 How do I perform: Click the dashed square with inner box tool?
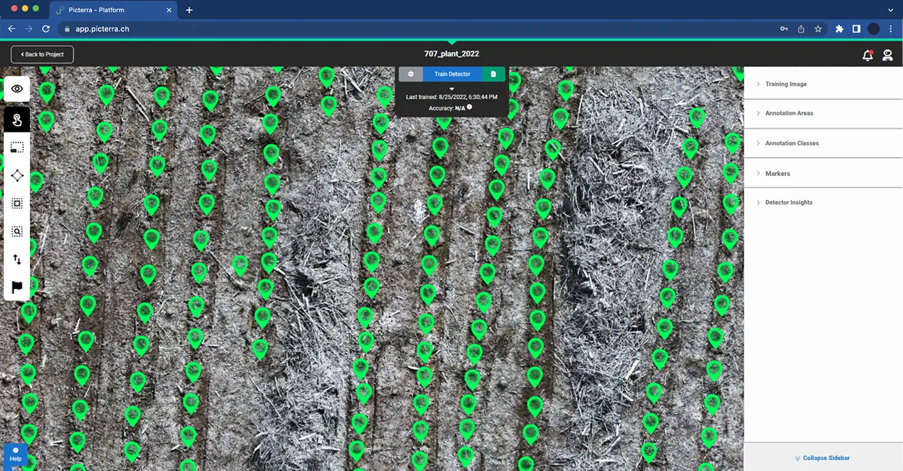(17, 203)
